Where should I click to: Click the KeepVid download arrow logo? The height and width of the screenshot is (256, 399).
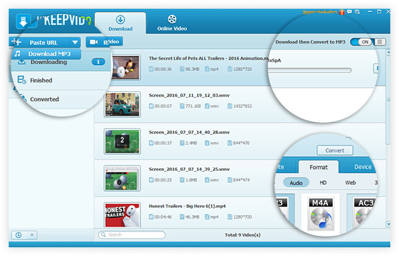coord(23,21)
